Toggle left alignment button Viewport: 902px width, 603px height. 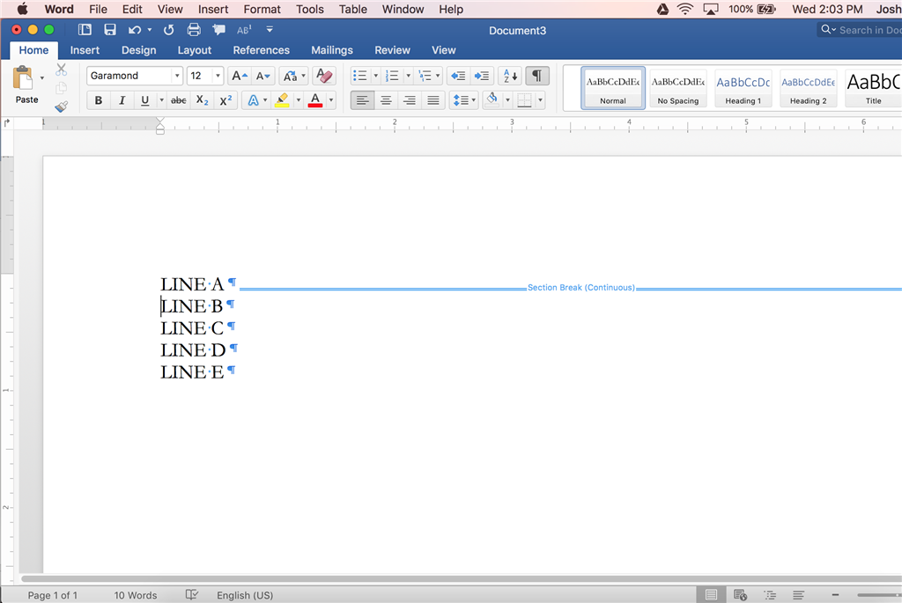coord(362,100)
